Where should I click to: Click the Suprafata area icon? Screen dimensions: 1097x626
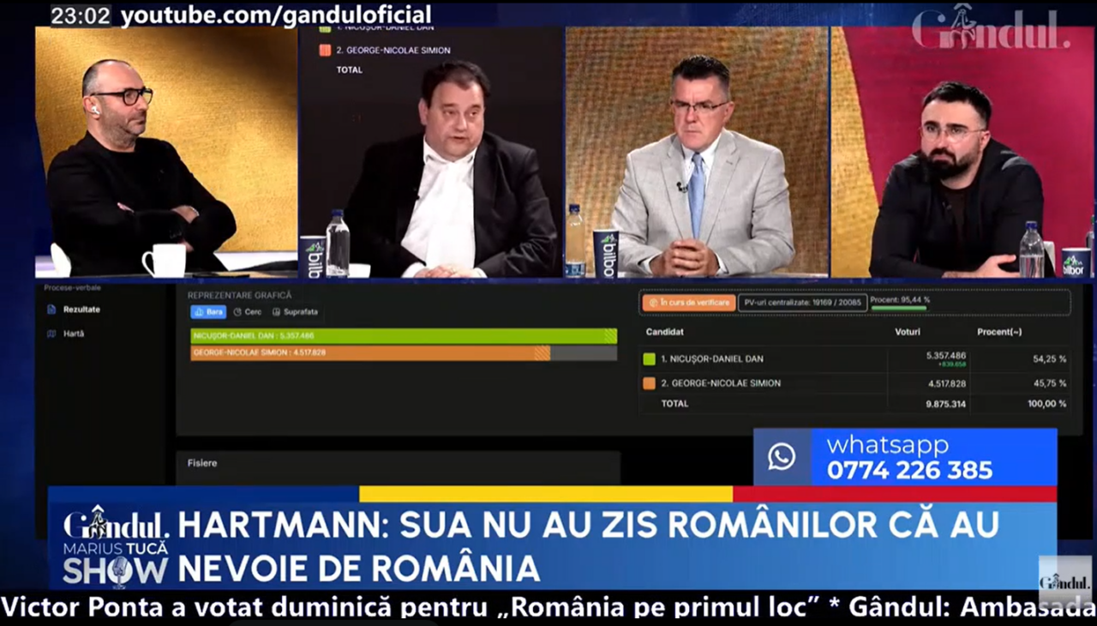click(x=276, y=312)
